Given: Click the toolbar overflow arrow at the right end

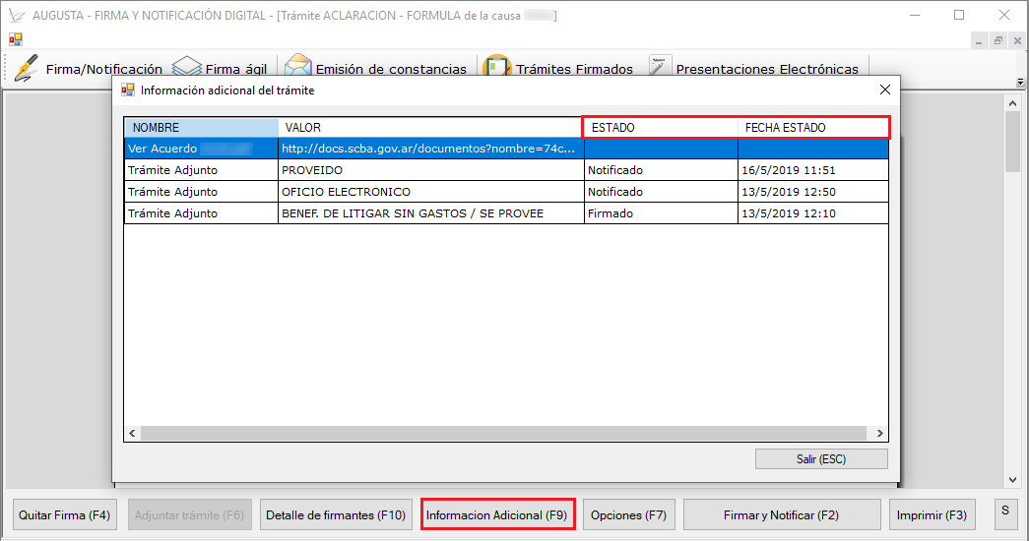Looking at the screenshot, I should 1020,82.
